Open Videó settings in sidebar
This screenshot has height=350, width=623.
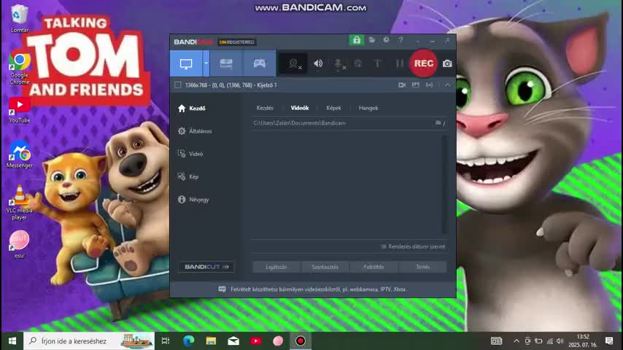pyautogui.click(x=190, y=154)
